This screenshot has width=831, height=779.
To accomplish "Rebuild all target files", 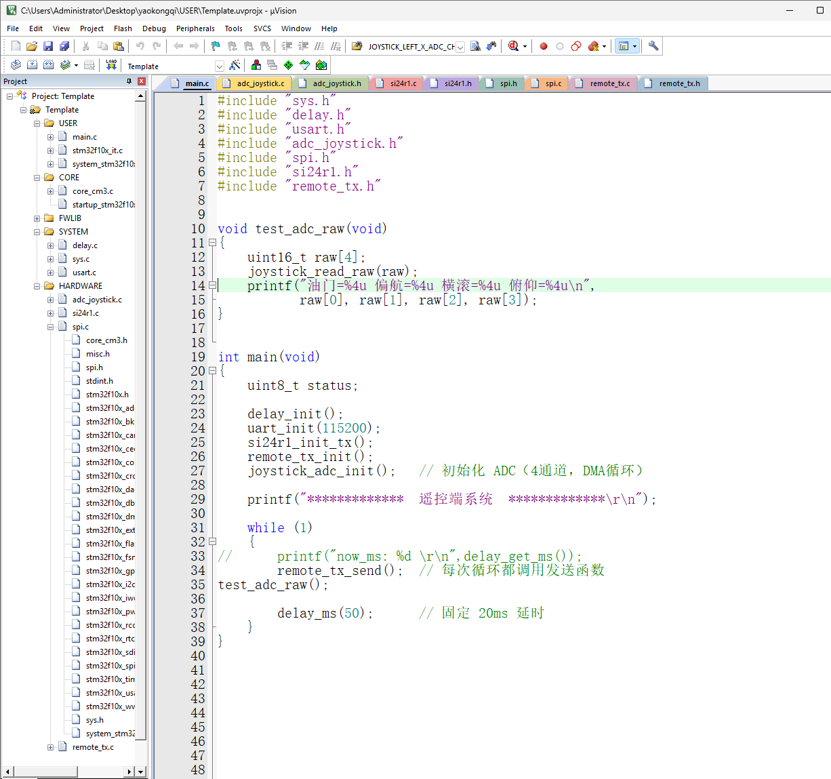I will 48,65.
